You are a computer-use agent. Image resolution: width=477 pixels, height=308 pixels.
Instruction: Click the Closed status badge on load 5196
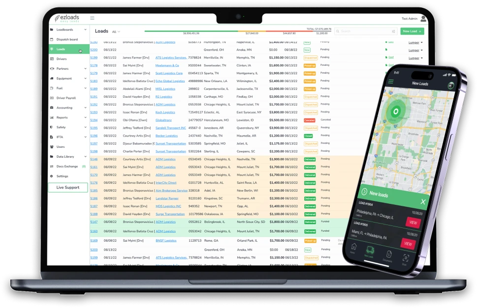(x=309, y=136)
